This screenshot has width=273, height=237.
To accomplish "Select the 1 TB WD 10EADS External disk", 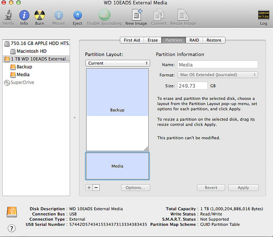I will point(36,59).
